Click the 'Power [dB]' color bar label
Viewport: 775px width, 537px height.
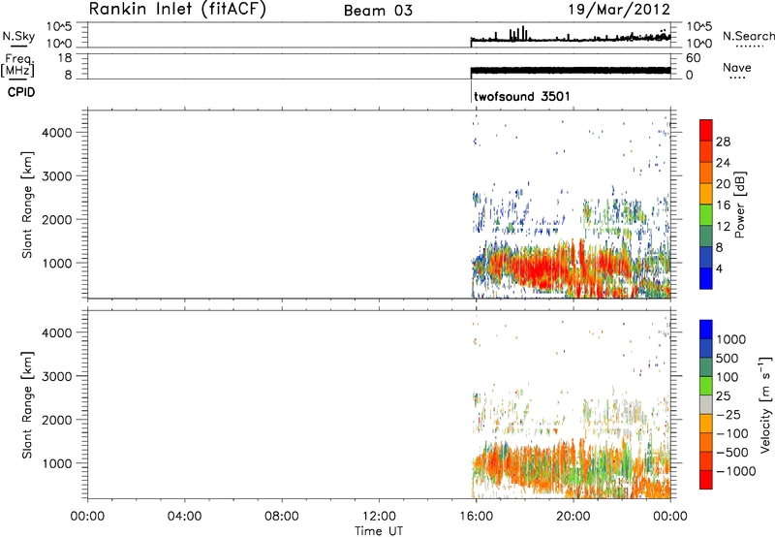(739, 205)
